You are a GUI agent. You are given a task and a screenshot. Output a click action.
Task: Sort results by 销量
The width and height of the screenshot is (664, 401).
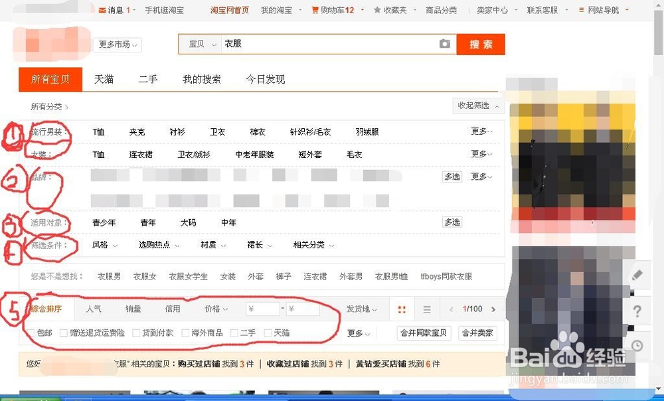[x=133, y=309]
